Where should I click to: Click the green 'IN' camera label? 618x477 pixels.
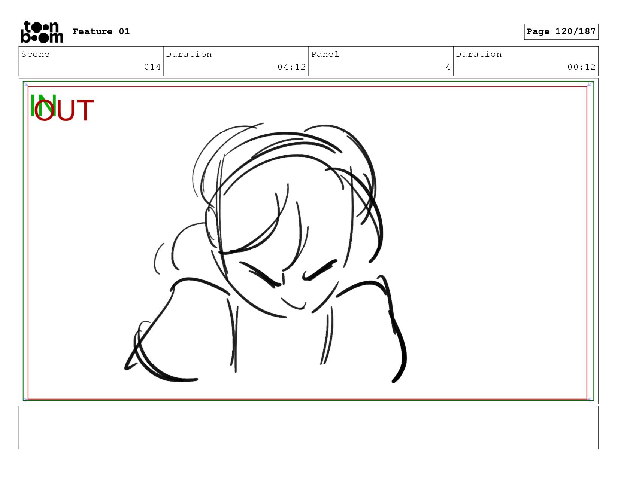click(x=43, y=106)
